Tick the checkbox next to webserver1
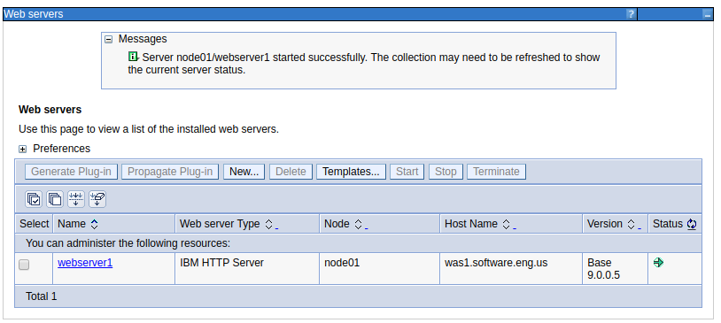This screenshot has width=721, height=323. pyautogui.click(x=24, y=265)
